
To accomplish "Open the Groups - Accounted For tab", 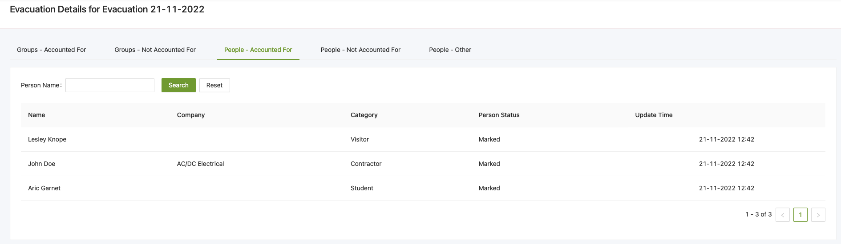I will tap(51, 50).
